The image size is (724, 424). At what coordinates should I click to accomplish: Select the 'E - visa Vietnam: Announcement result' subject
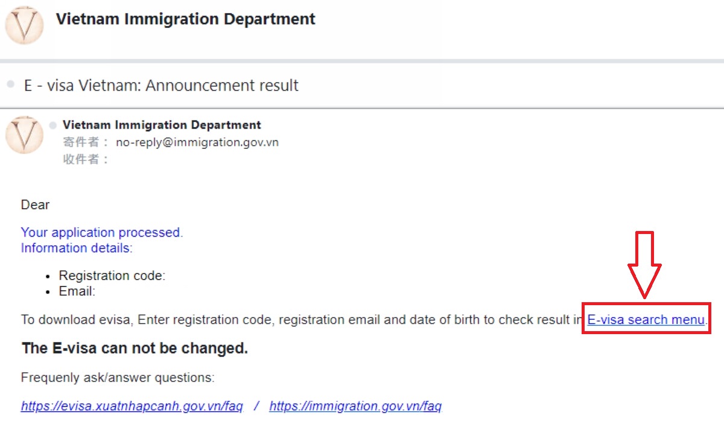tap(161, 85)
